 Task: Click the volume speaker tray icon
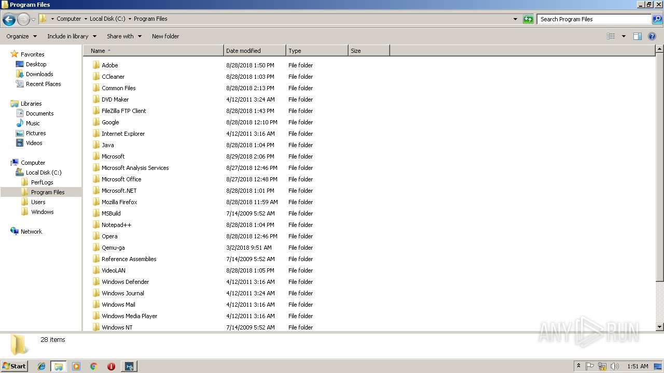pos(615,366)
